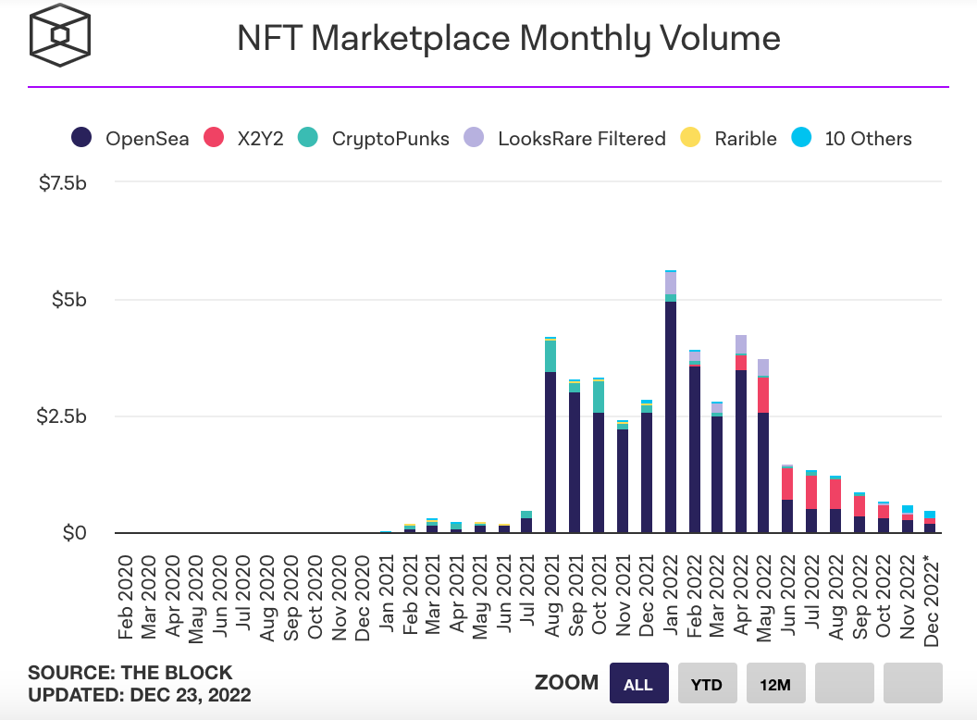Click the chart title text
Screen dimensions: 977x720
pyautogui.click(x=509, y=38)
